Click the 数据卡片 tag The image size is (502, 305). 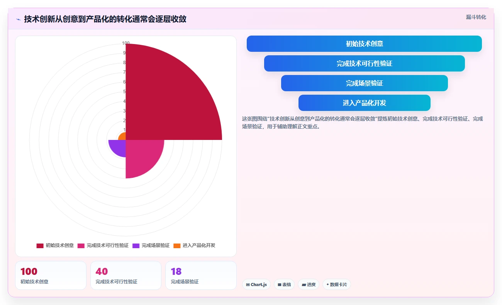tap(337, 285)
